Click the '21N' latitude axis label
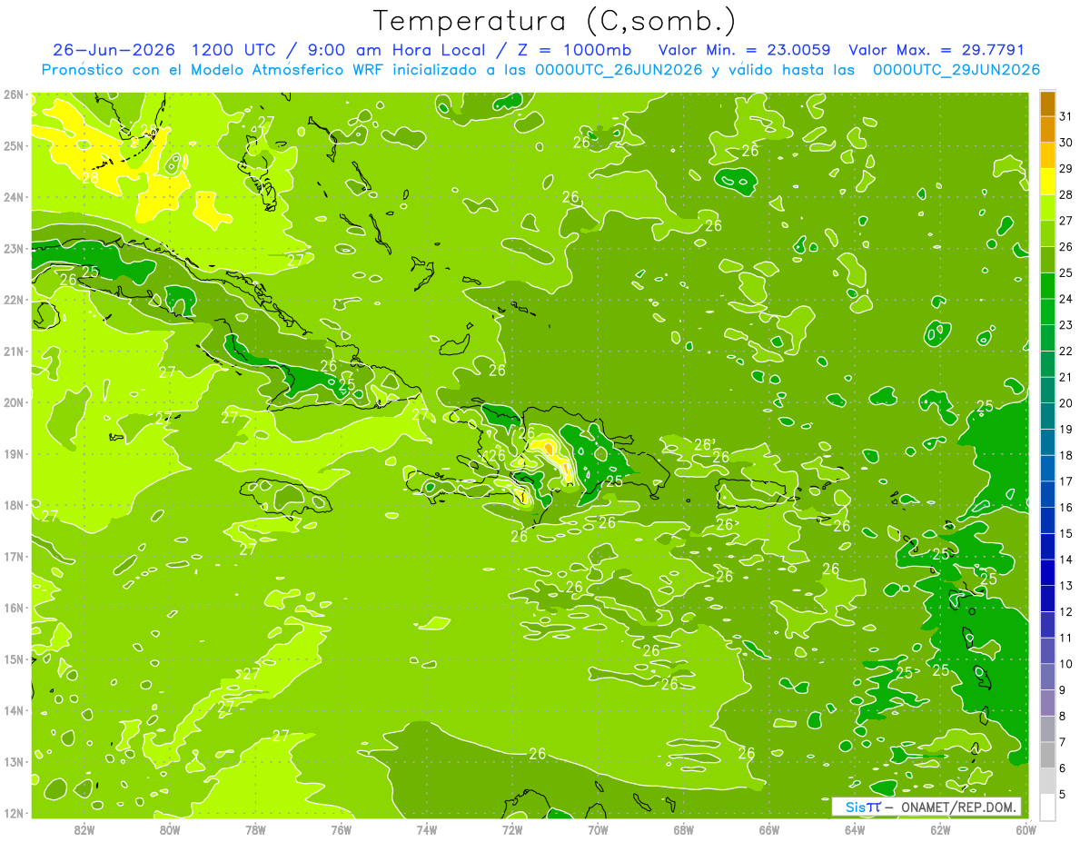1090x842 pixels. point(13,352)
